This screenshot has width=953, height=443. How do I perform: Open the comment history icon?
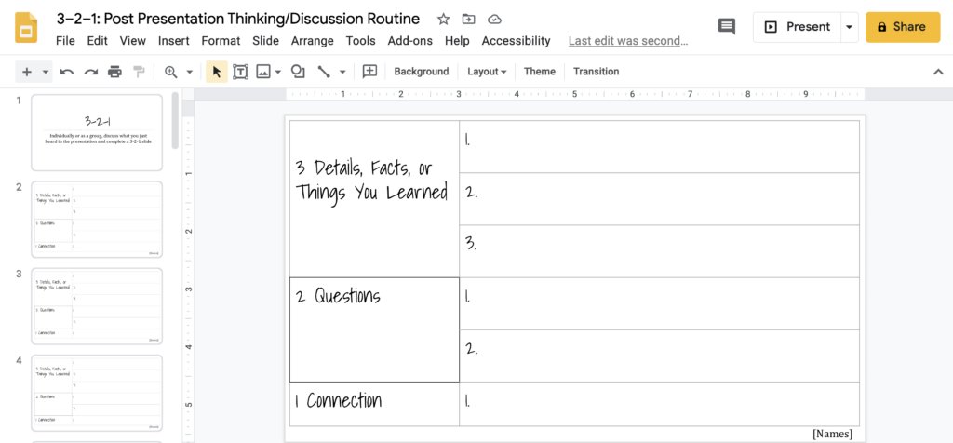coord(726,27)
